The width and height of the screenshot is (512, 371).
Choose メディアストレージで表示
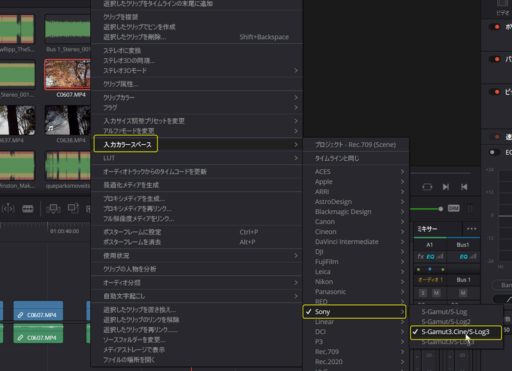[x=197, y=350]
